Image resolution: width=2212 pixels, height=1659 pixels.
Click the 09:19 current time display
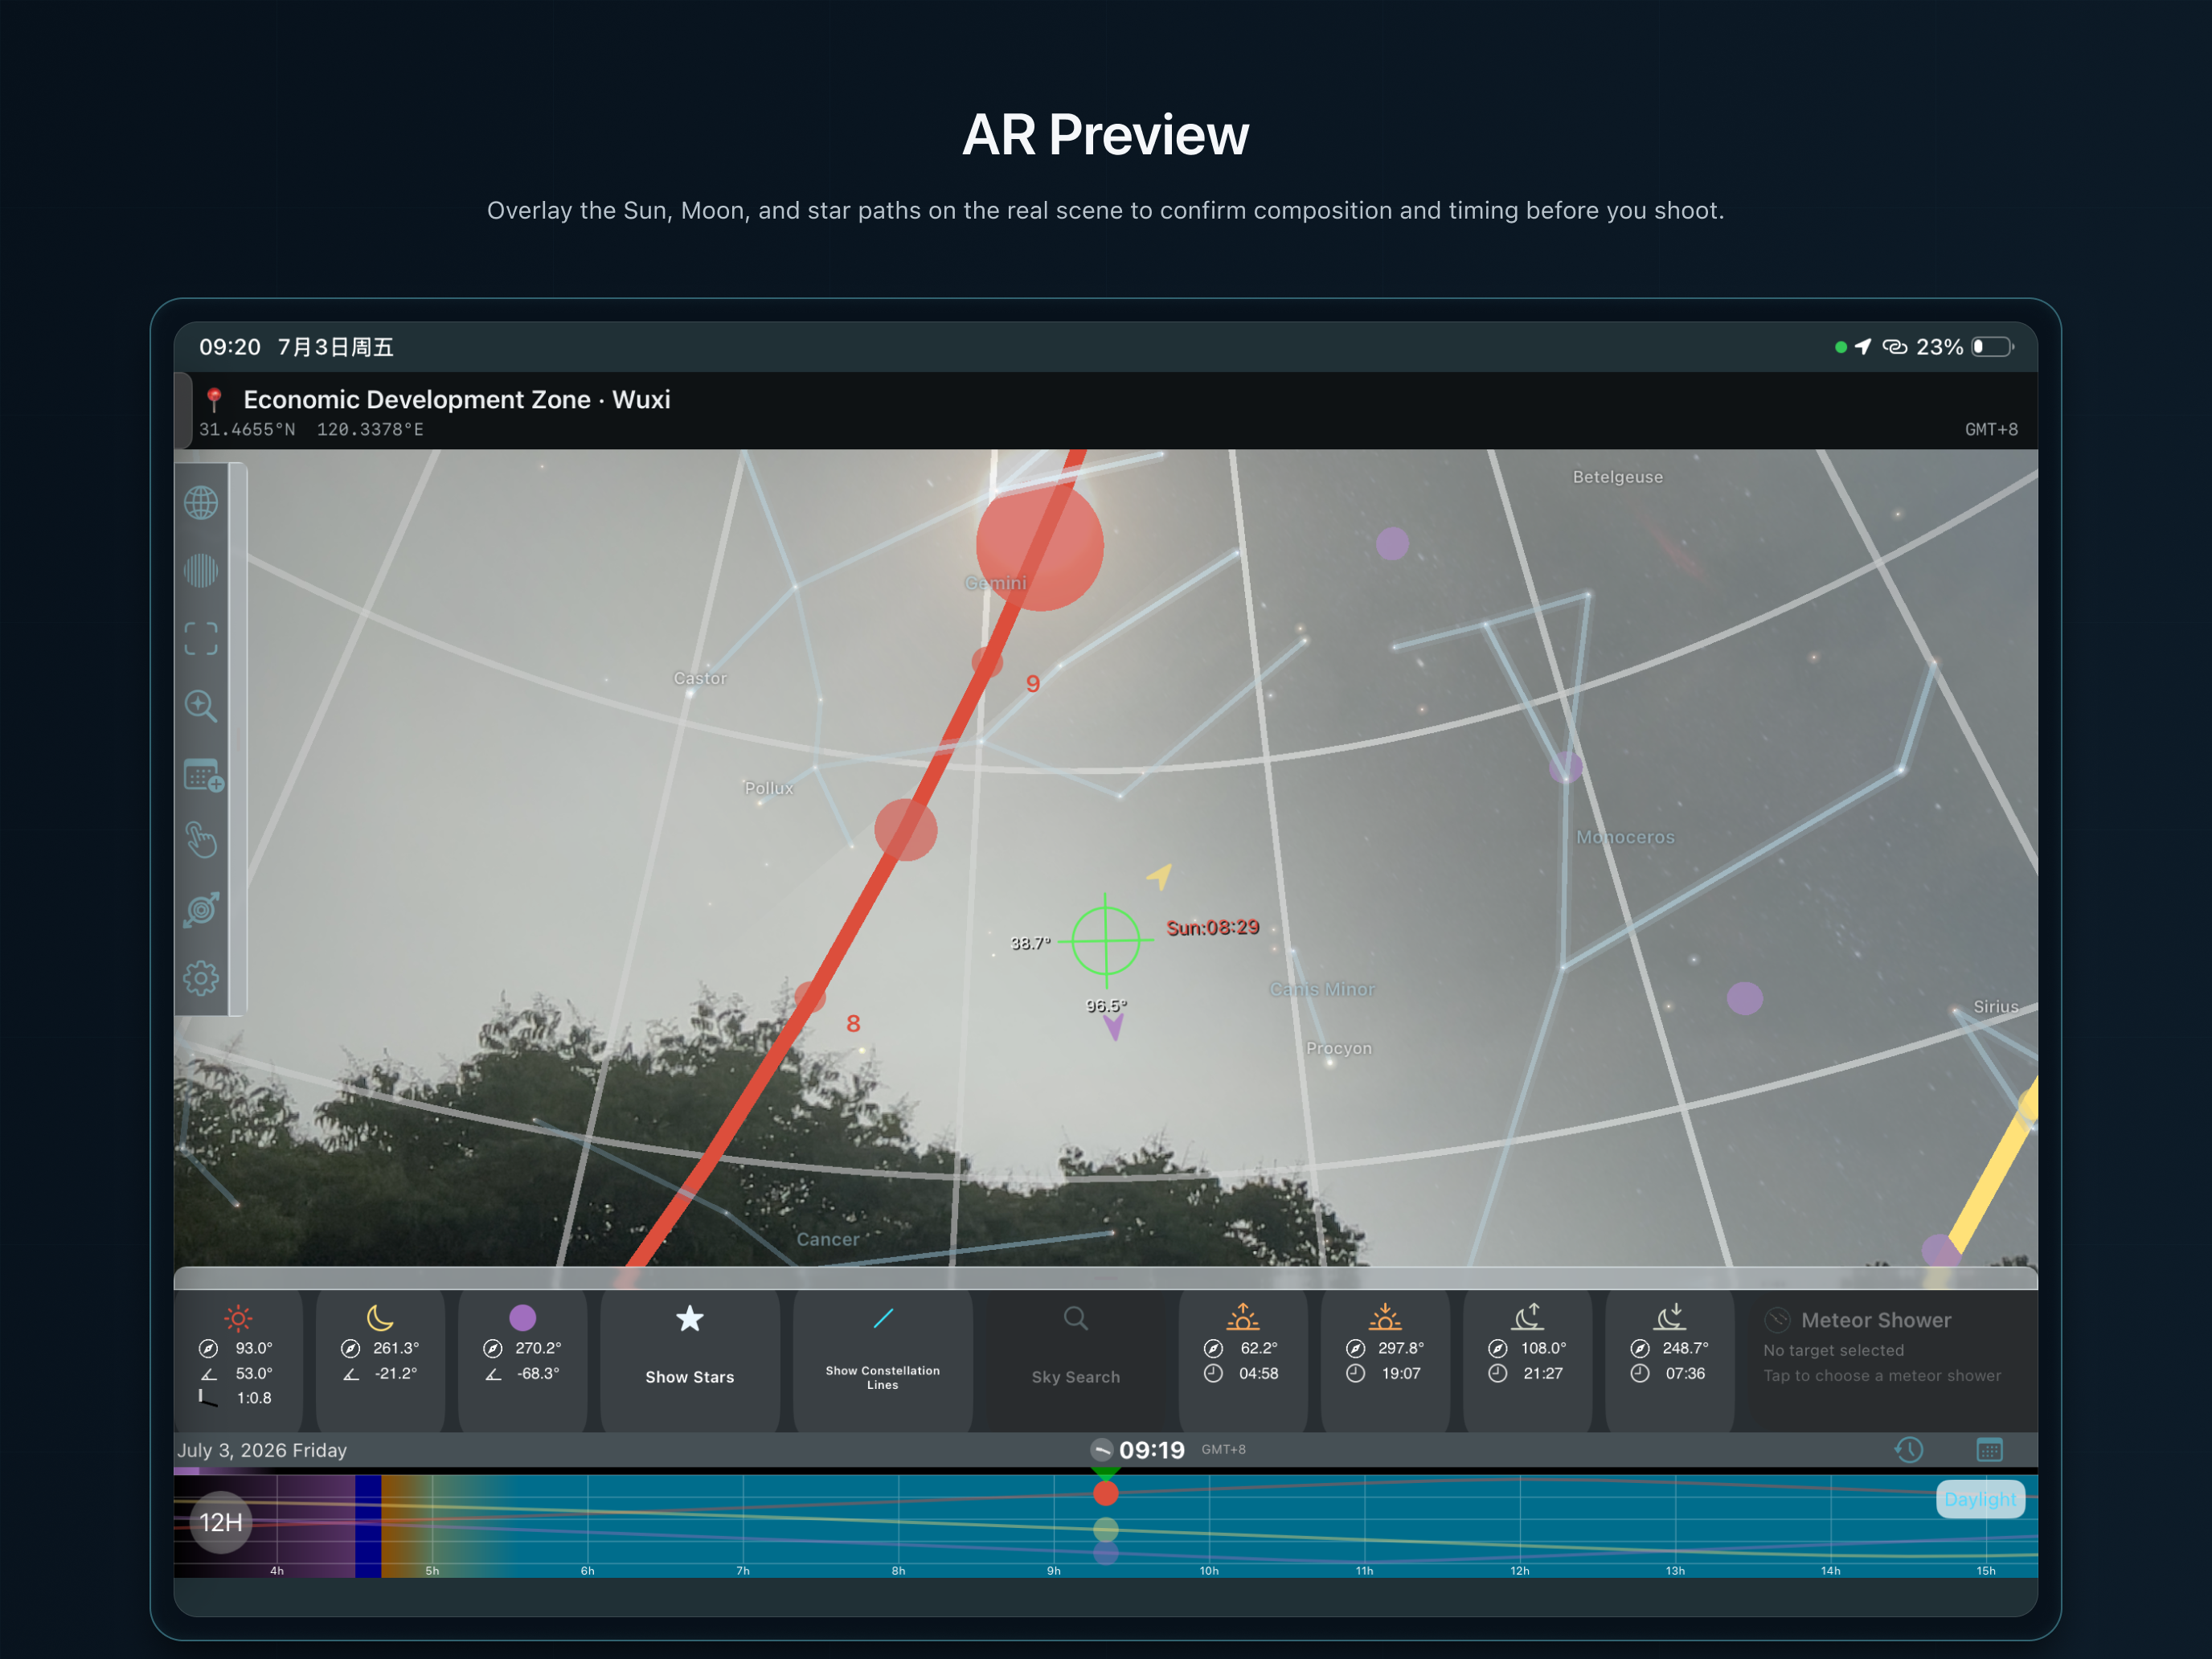1152,1450
